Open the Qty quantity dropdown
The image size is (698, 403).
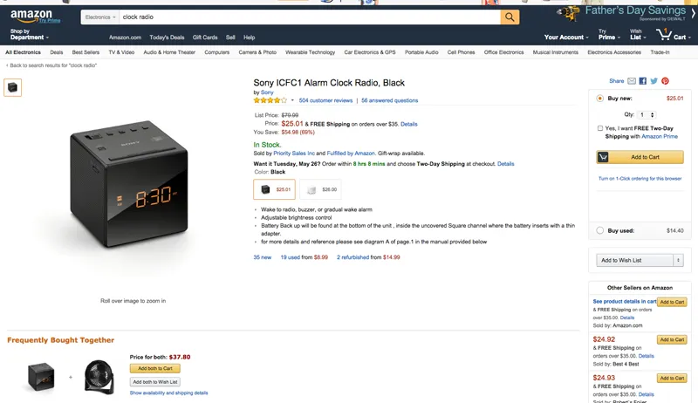coord(647,114)
